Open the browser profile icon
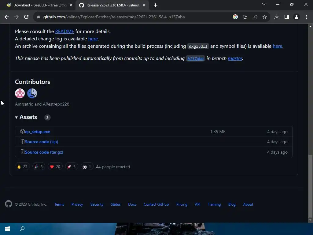The height and width of the screenshot is (235, 313). tap(296, 17)
